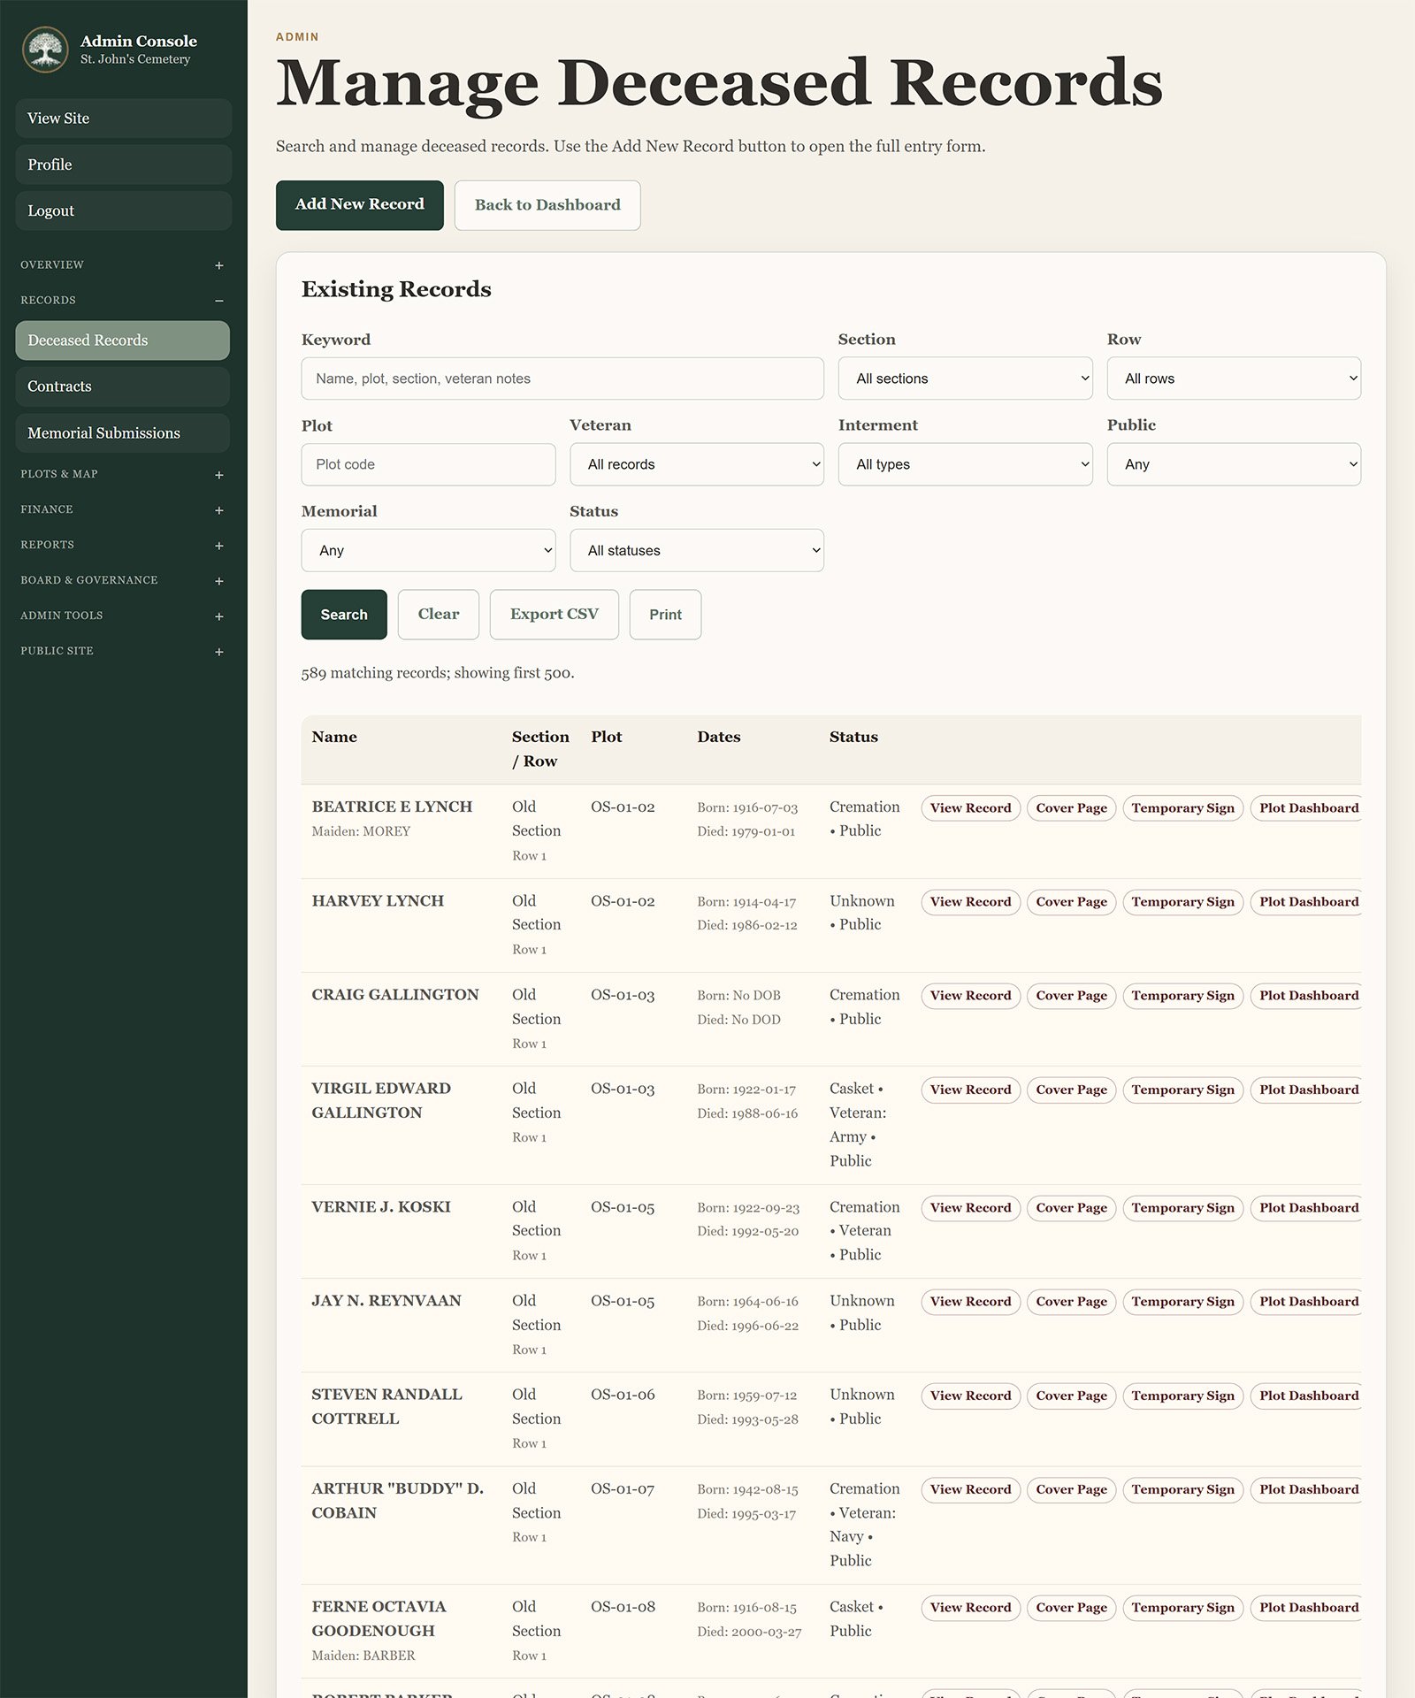
Task: Open the Public filter dropdown
Action: click(x=1234, y=464)
